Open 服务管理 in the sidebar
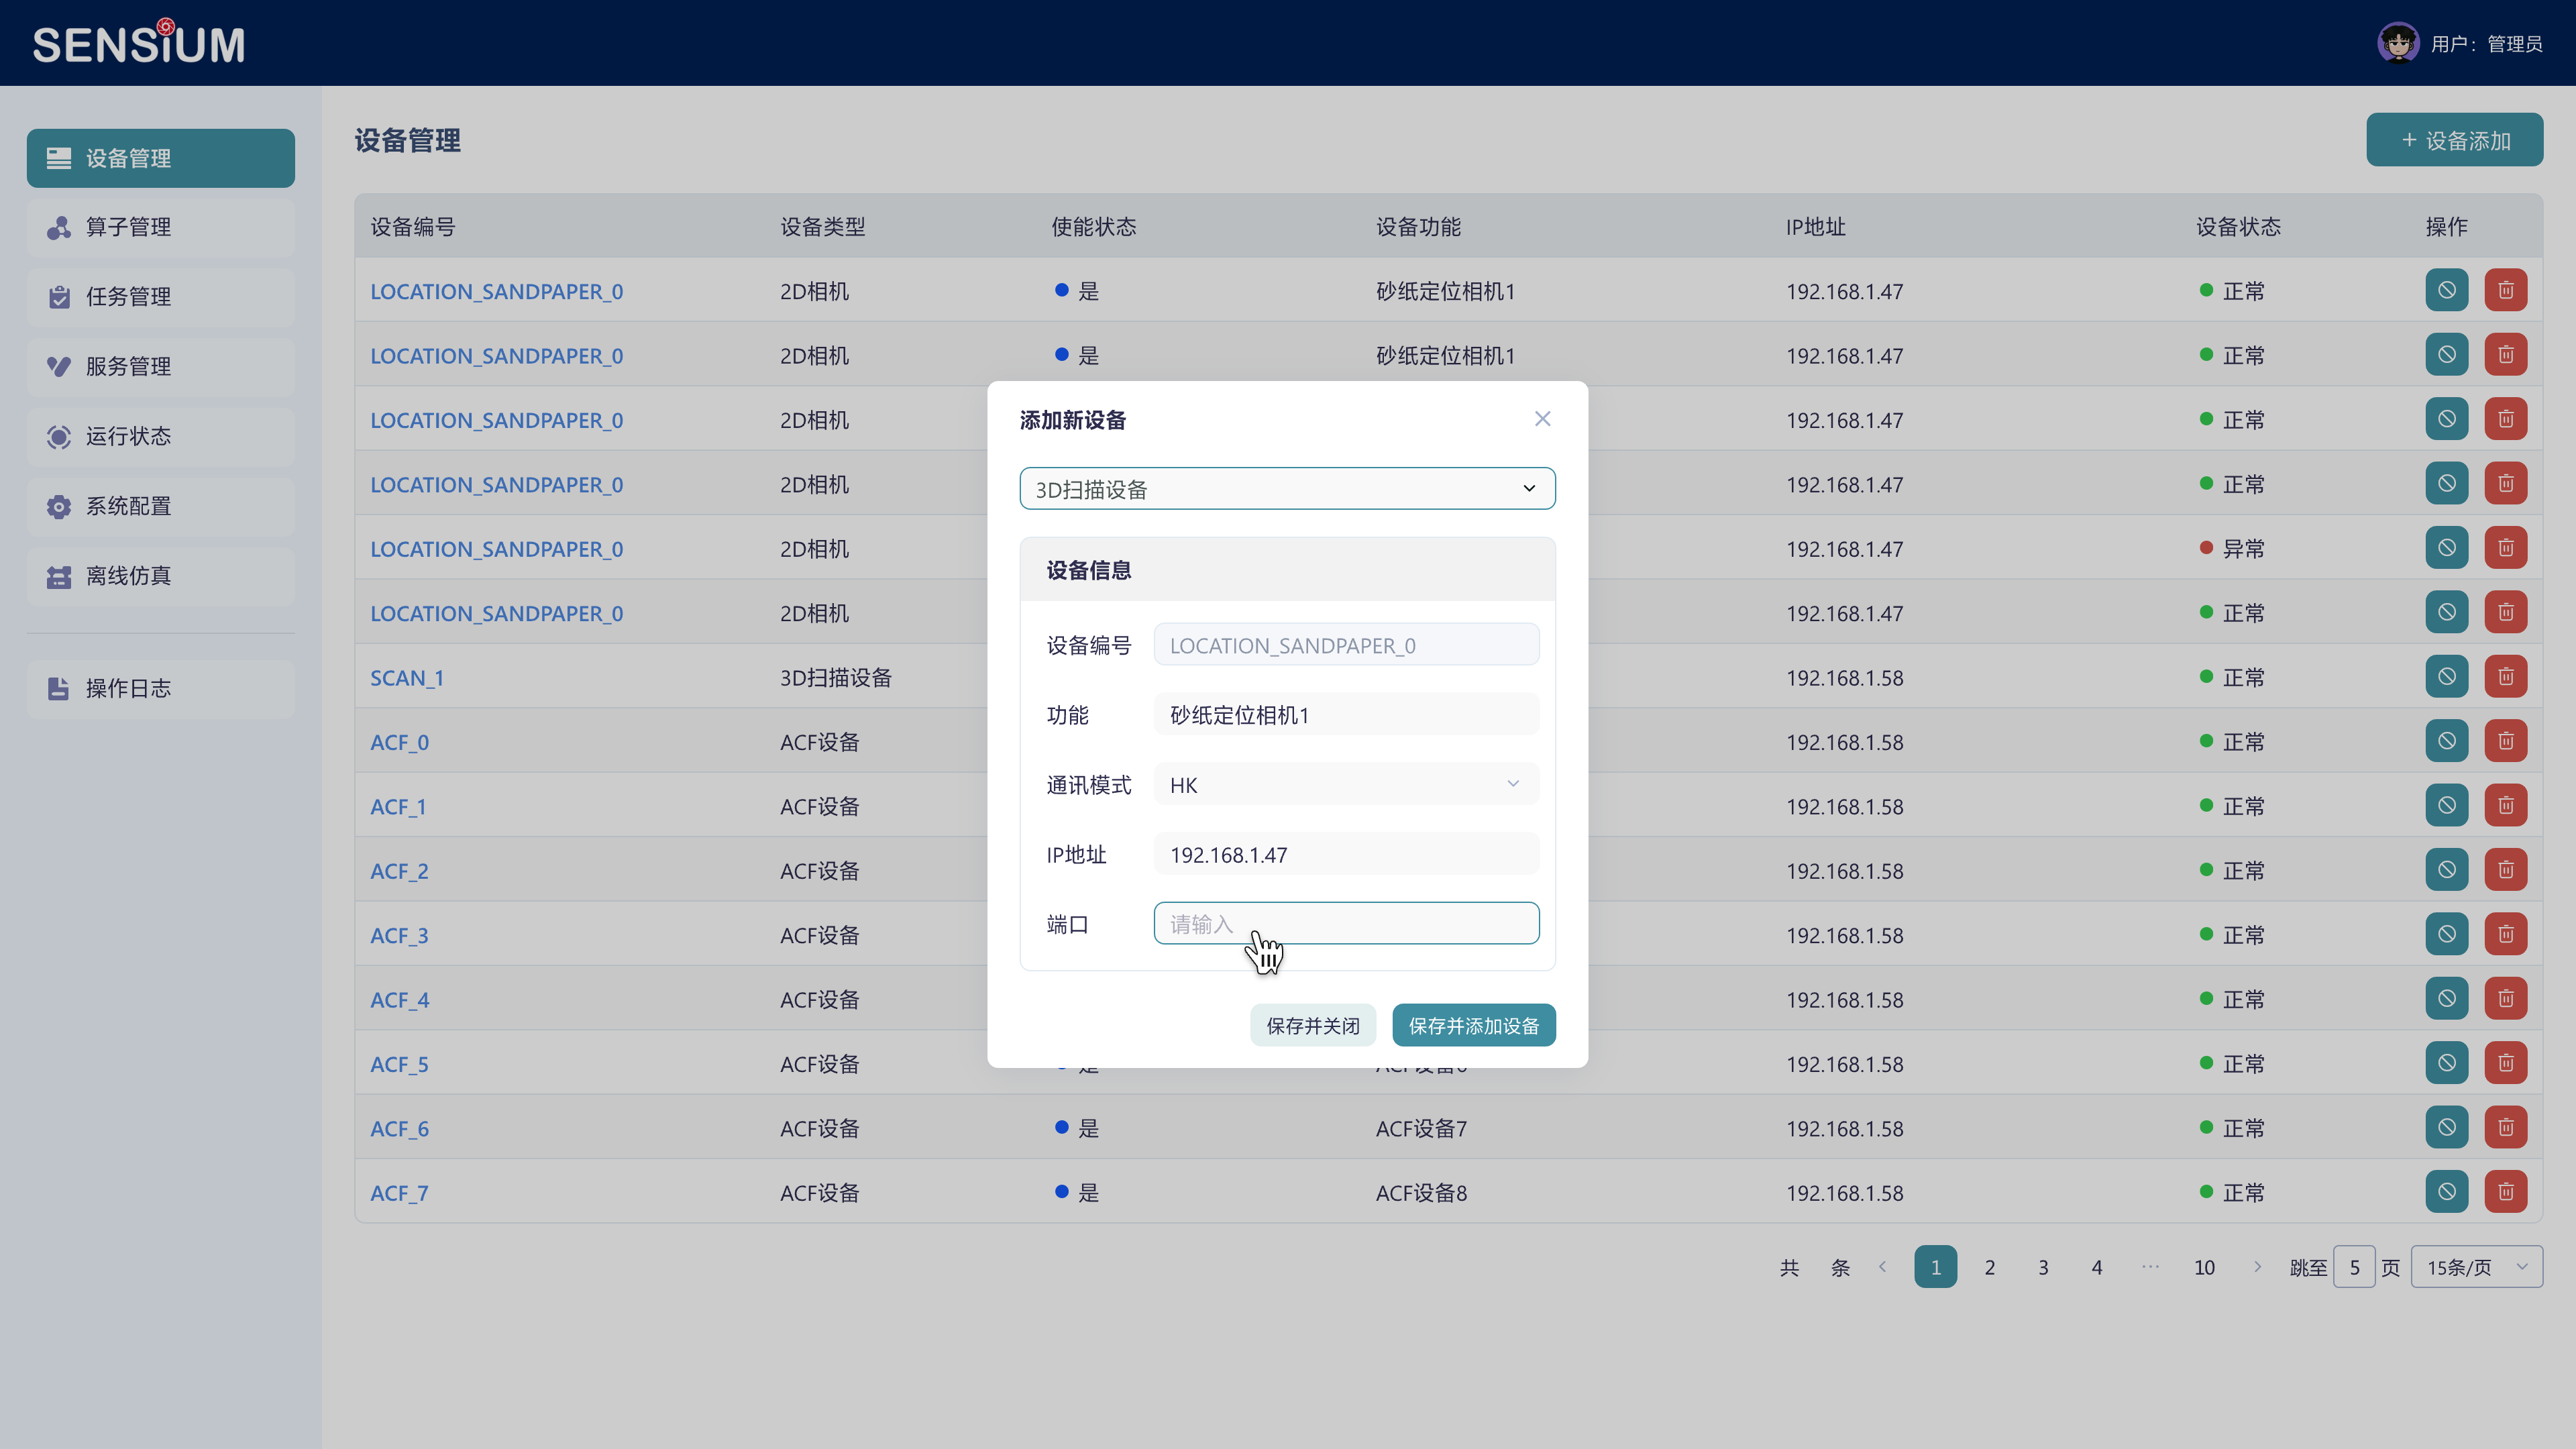2576x1449 pixels. tap(160, 367)
